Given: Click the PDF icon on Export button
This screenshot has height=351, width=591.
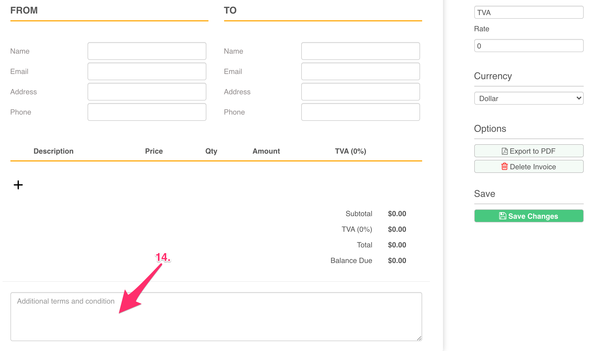Looking at the screenshot, I should pos(505,151).
